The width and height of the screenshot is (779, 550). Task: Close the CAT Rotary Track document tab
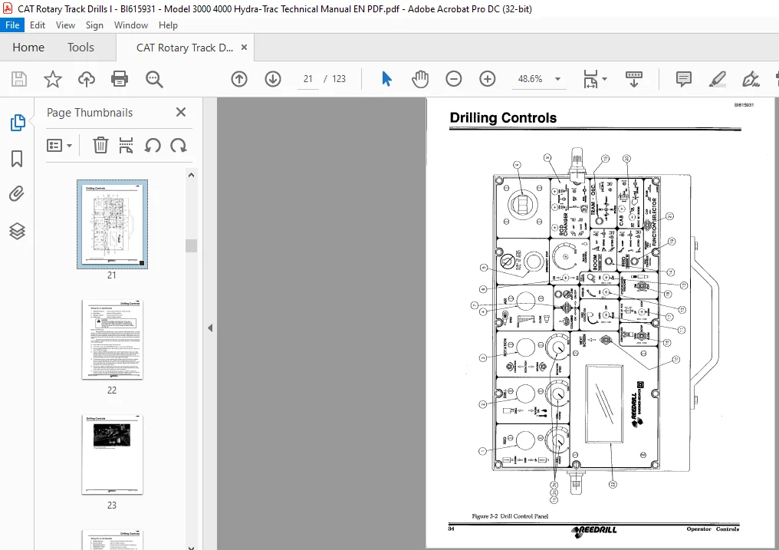coord(244,48)
